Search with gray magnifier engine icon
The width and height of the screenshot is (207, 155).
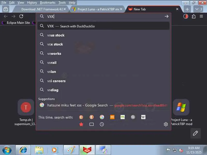(133, 117)
